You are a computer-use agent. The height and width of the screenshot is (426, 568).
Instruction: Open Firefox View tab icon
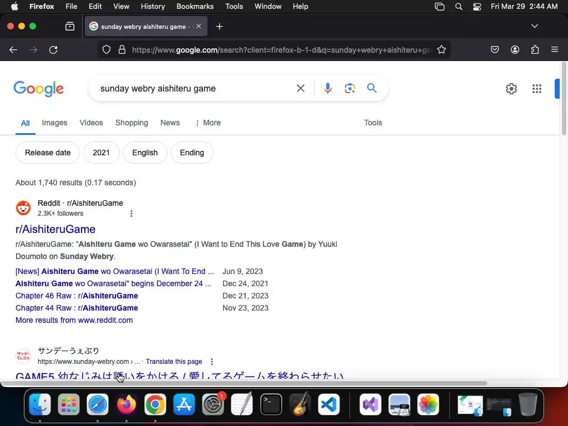click(x=70, y=26)
